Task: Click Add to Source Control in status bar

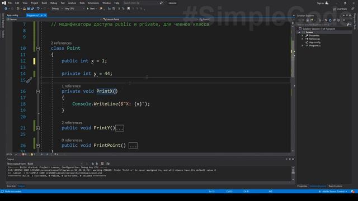Action: pyautogui.click(x=333, y=192)
